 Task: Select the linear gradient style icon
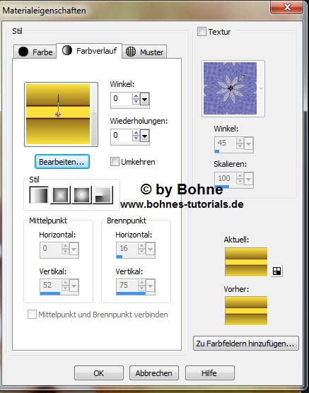[x=39, y=195]
